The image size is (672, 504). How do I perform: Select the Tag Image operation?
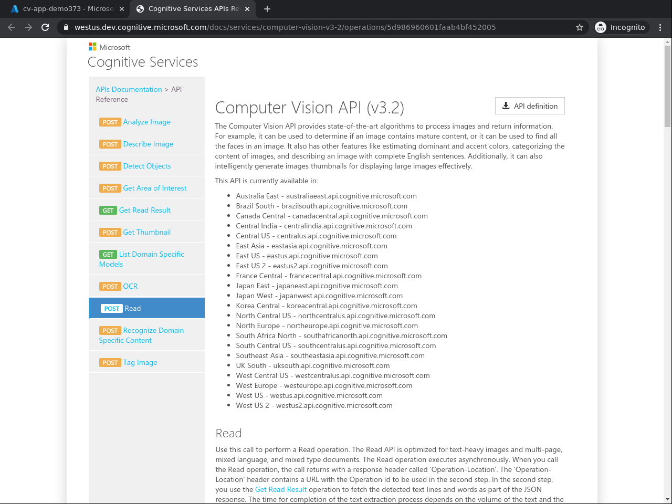[x=140, y=362]
